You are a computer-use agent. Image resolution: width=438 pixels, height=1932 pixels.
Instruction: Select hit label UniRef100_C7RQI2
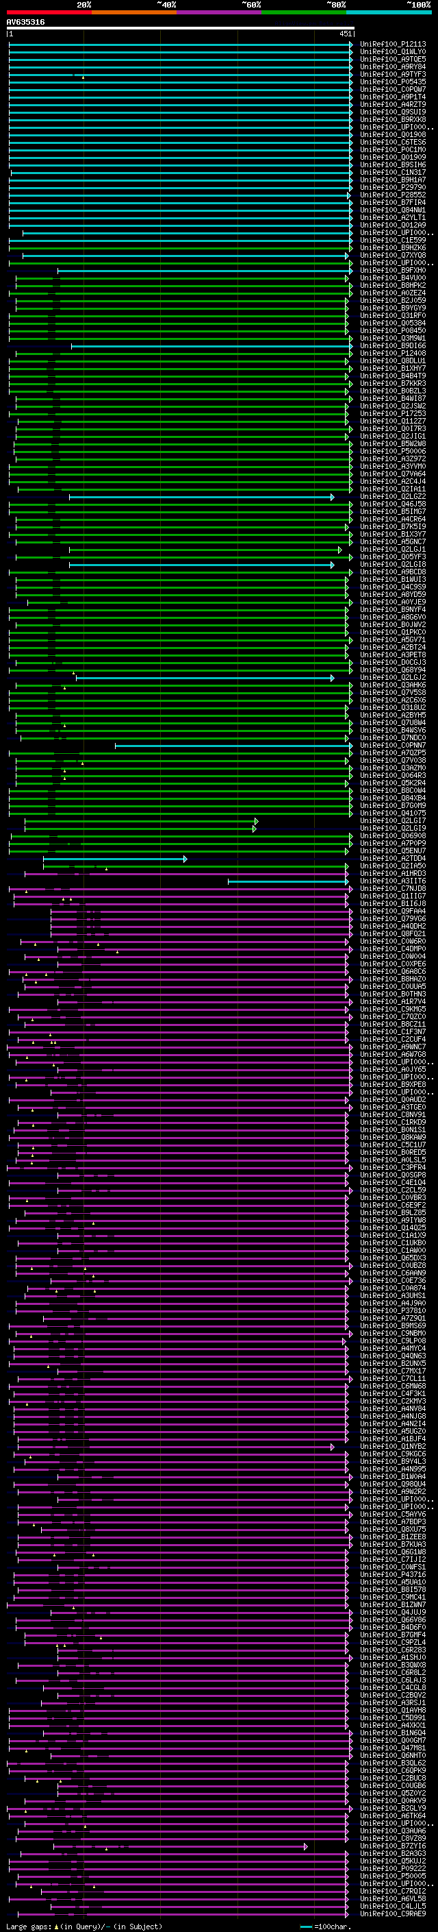393,1892
